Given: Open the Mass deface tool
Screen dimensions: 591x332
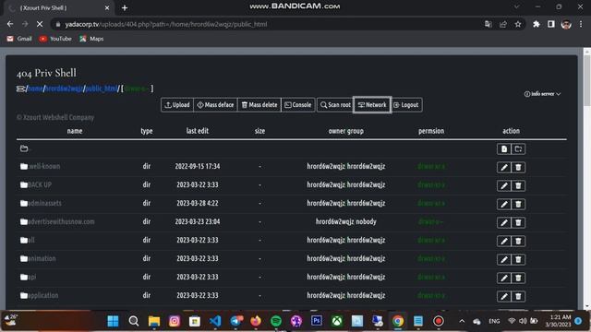Looking at the screenshot, I should [x=215, y=105].
